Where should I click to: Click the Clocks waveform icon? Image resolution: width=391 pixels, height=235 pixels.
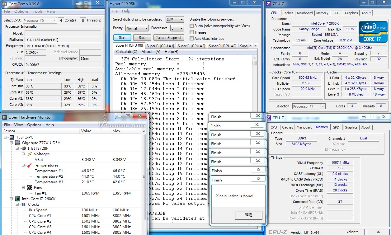tap(24, 204)
